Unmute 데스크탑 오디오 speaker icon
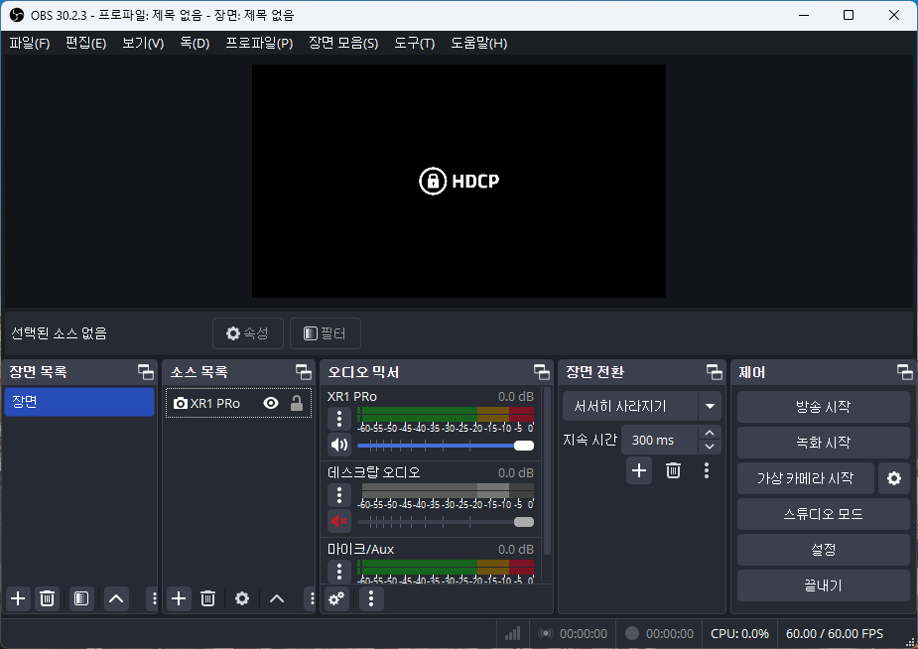The height and width of the screenshot is (649, 918). click(x=338, y=521)
